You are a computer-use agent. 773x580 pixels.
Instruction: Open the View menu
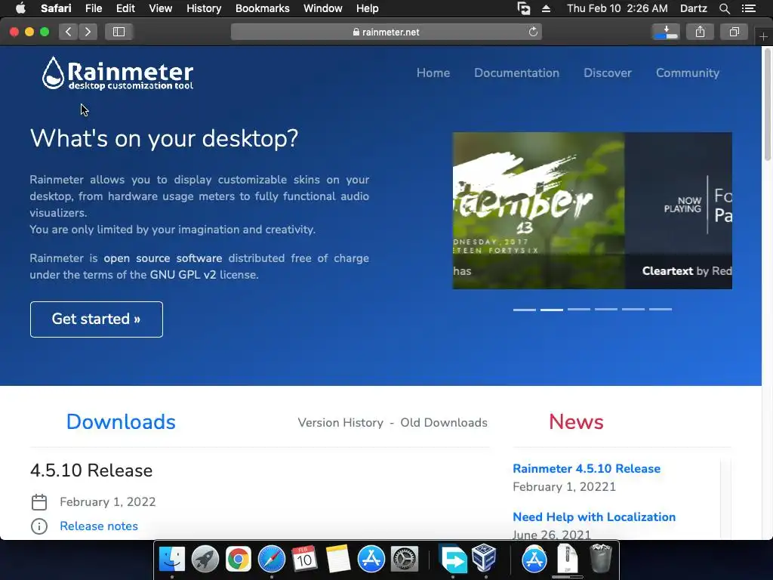click(x=160, y=8)
